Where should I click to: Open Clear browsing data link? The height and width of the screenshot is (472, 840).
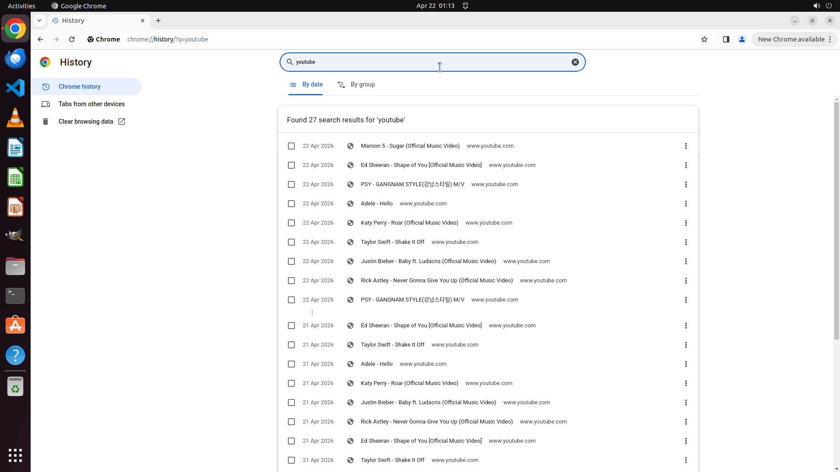[x=86, y=121]
